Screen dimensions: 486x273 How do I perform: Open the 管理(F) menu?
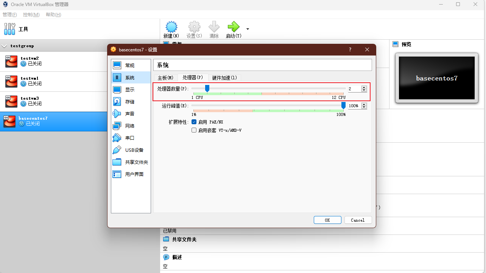click(10, 15)
